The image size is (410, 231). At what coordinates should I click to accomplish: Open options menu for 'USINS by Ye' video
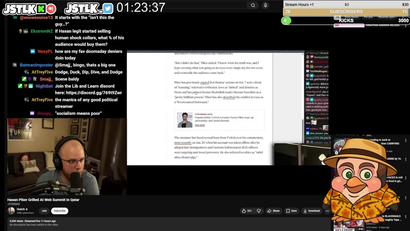(x=406, y=159)
